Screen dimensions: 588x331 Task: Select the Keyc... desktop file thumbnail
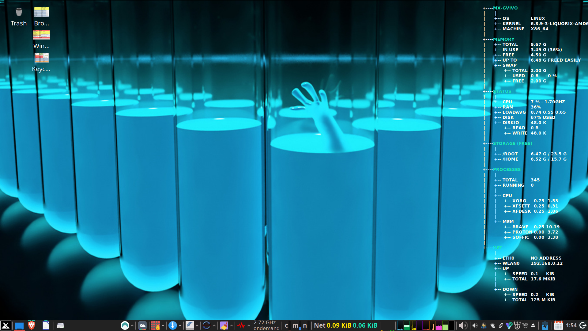41,58
